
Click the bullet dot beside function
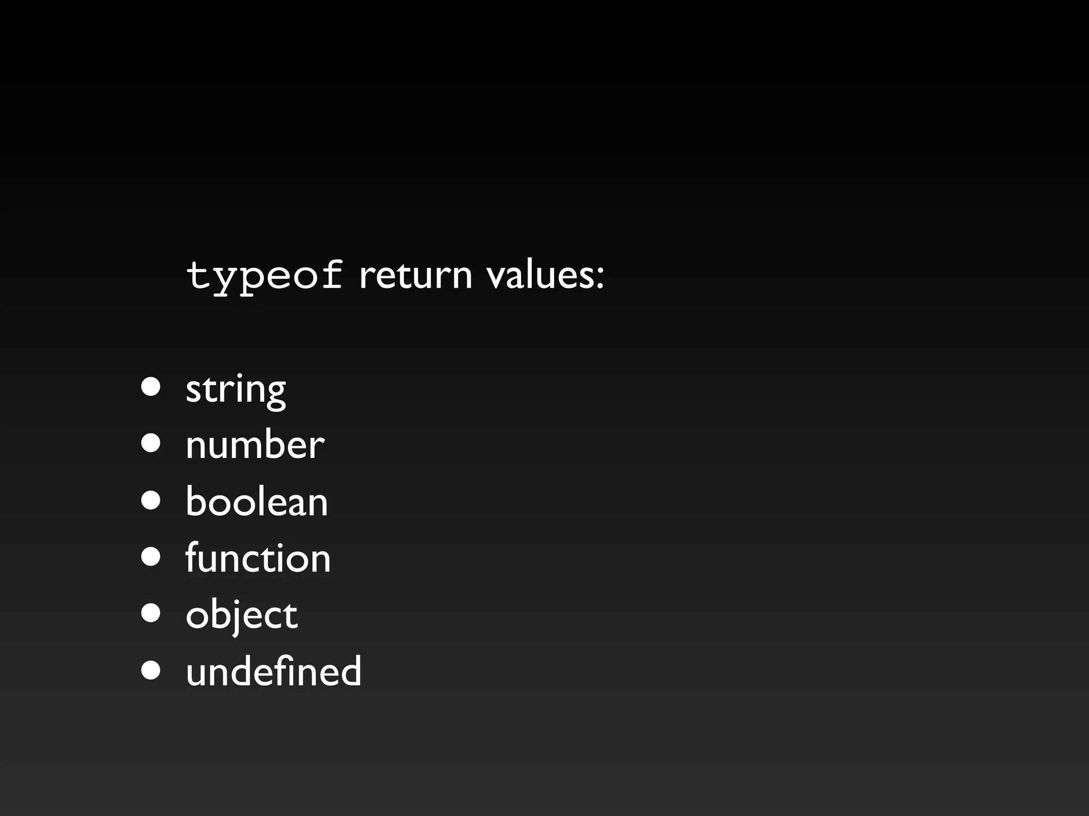click(x=151, y=557)
